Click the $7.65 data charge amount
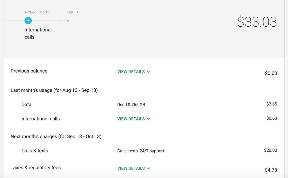The image size is (288, 178). (x=272, y=104)
